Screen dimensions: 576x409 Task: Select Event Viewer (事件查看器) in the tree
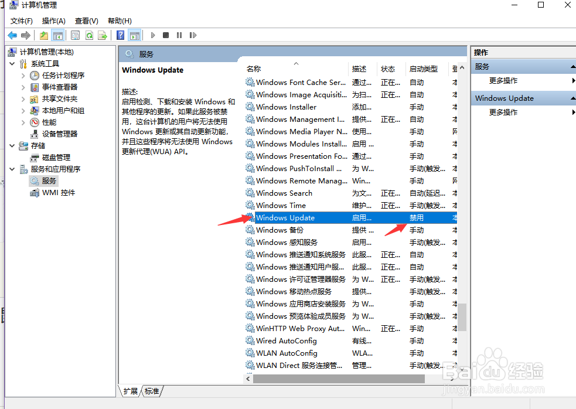click(x=60, y=87)
